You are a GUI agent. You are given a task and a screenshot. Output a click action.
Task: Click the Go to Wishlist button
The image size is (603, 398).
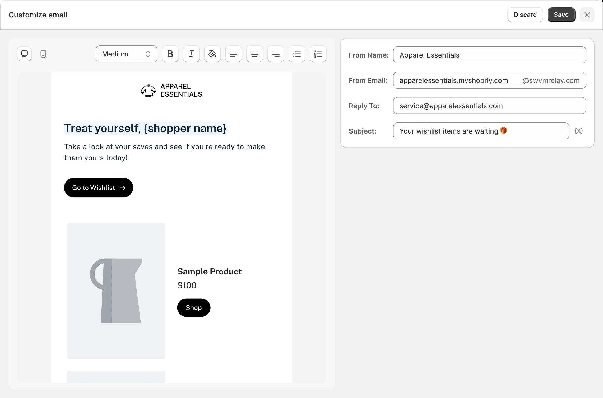coord(98,188)
